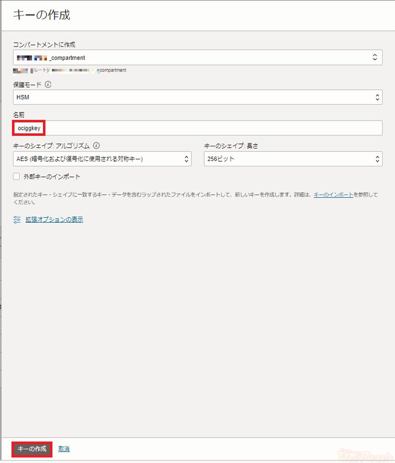
Task: Click the sliders icon beside 拡張オプションの表示
Action: click(17, 219)
